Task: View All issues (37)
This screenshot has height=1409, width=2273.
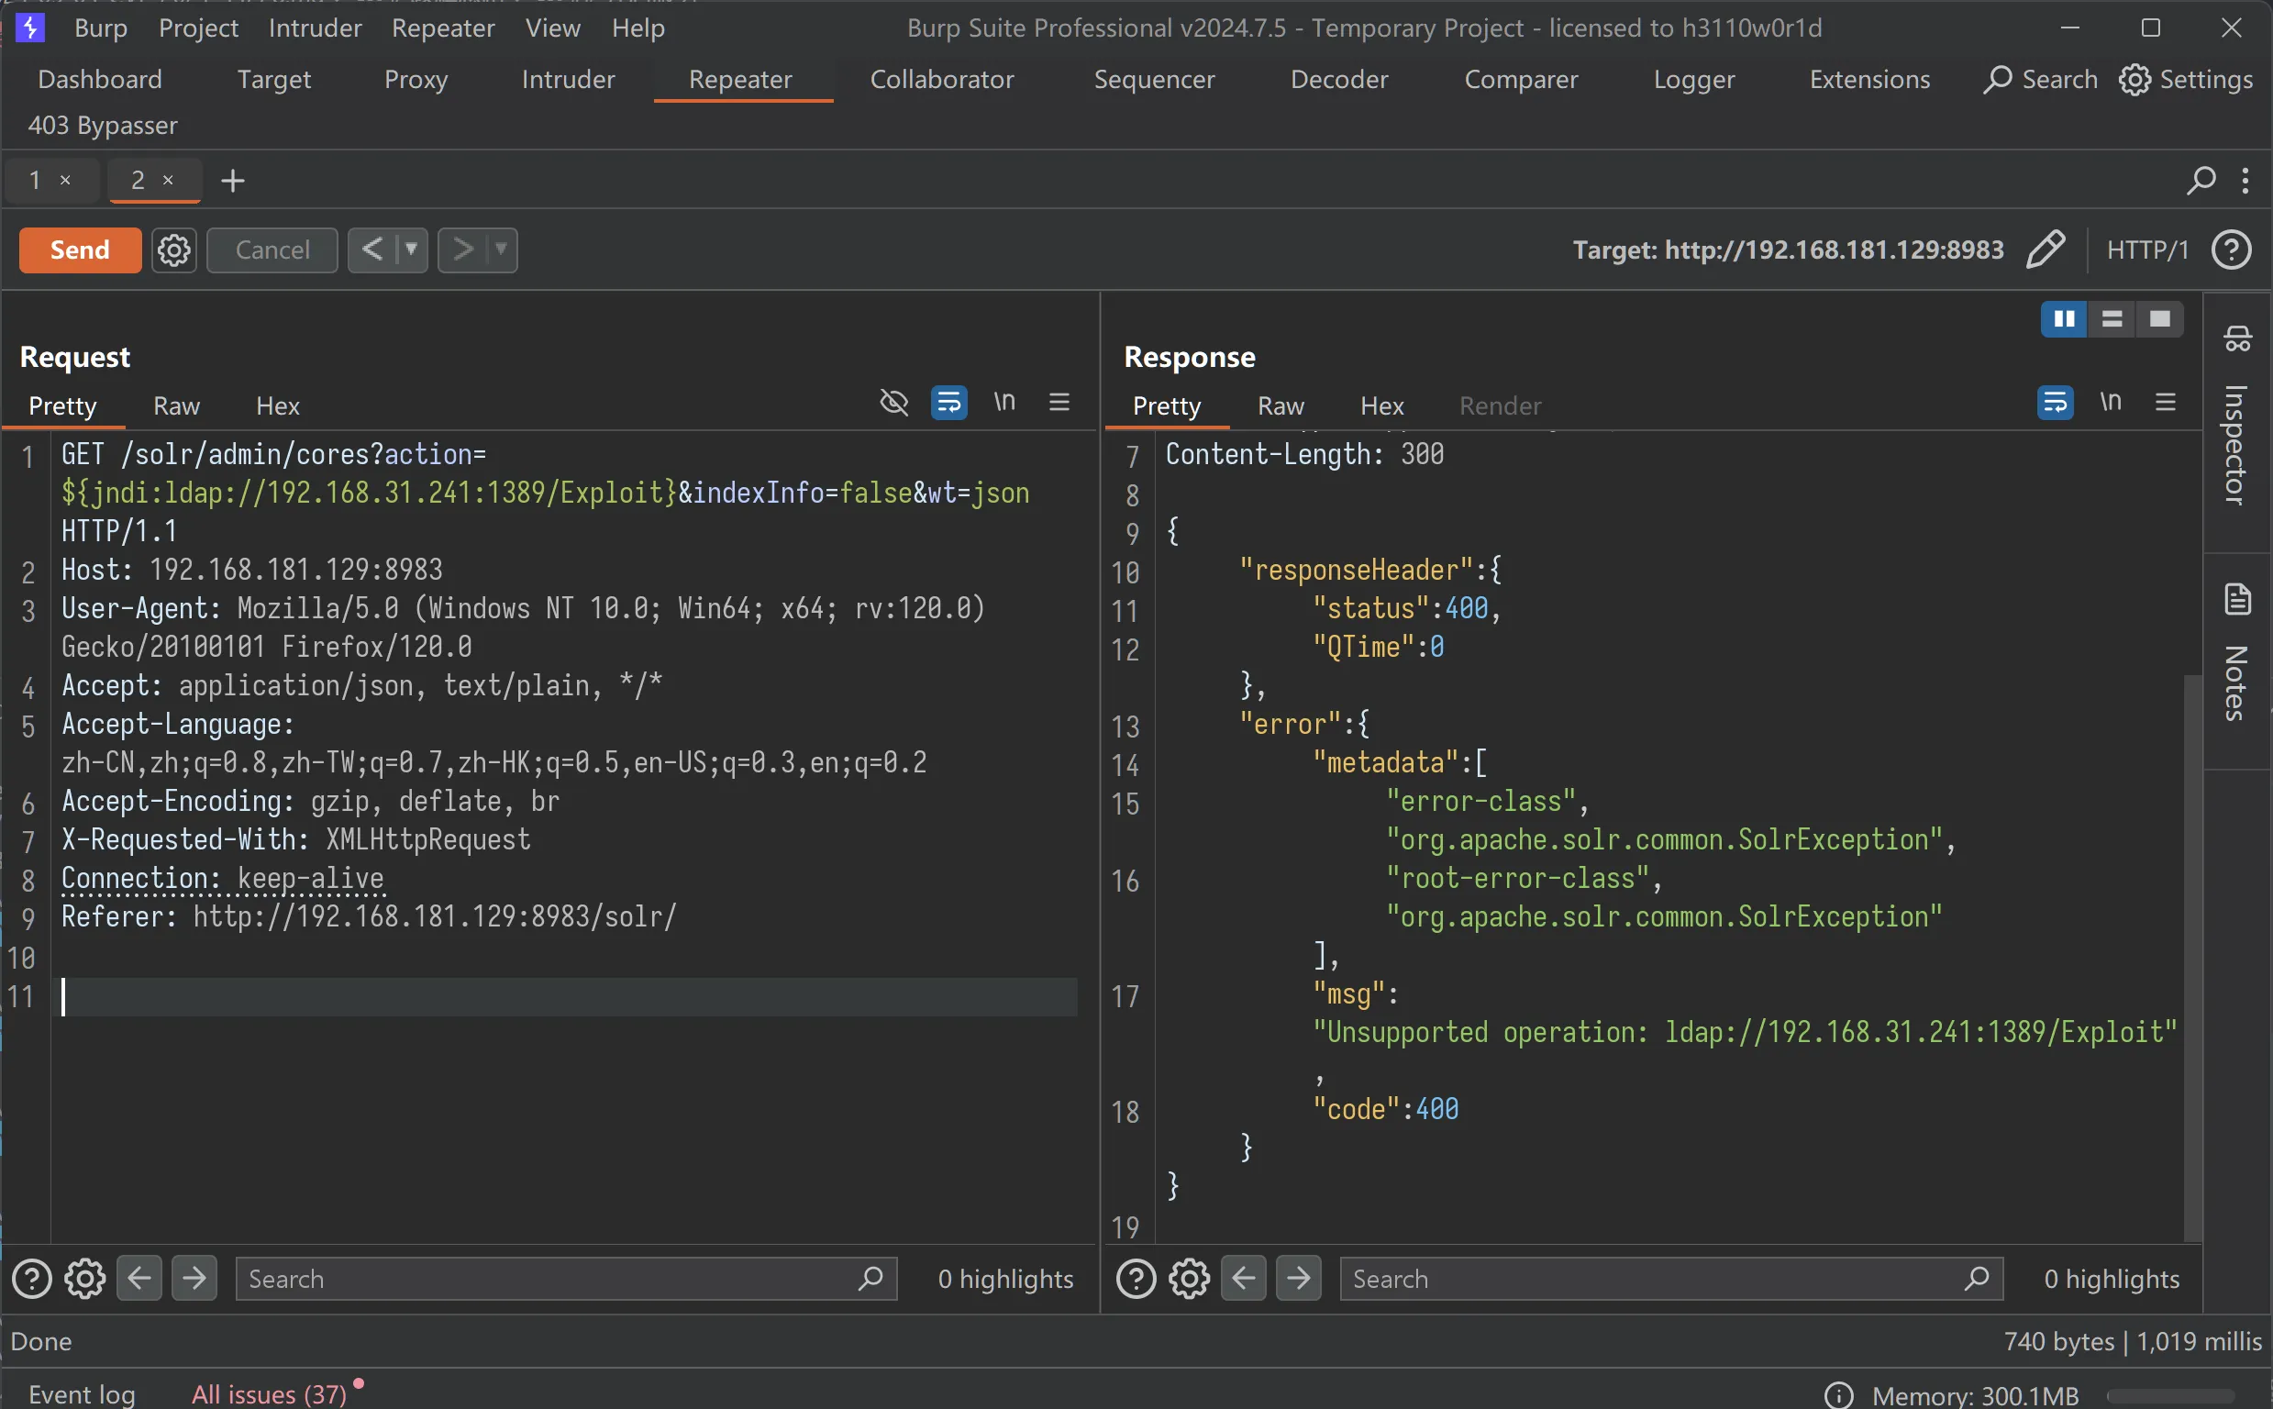Action: (x=270, y=1394)
